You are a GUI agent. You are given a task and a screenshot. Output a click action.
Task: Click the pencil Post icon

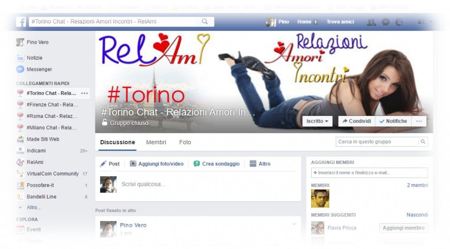pyautogui.click(x=103, y=164)
